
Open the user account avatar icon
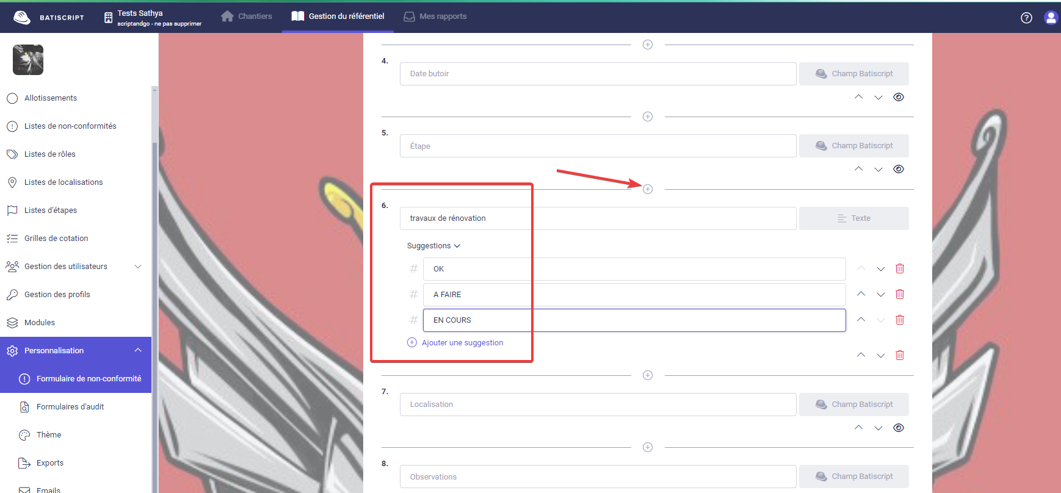tap(1051, 18)
